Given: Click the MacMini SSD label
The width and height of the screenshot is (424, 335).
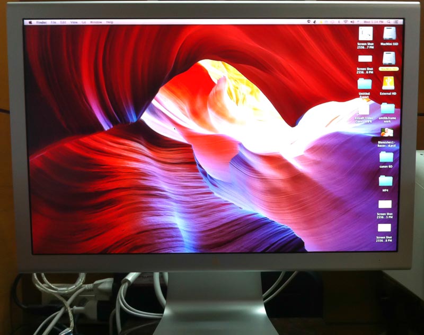Looking at the screenshot, I should (x=390, y=44).
